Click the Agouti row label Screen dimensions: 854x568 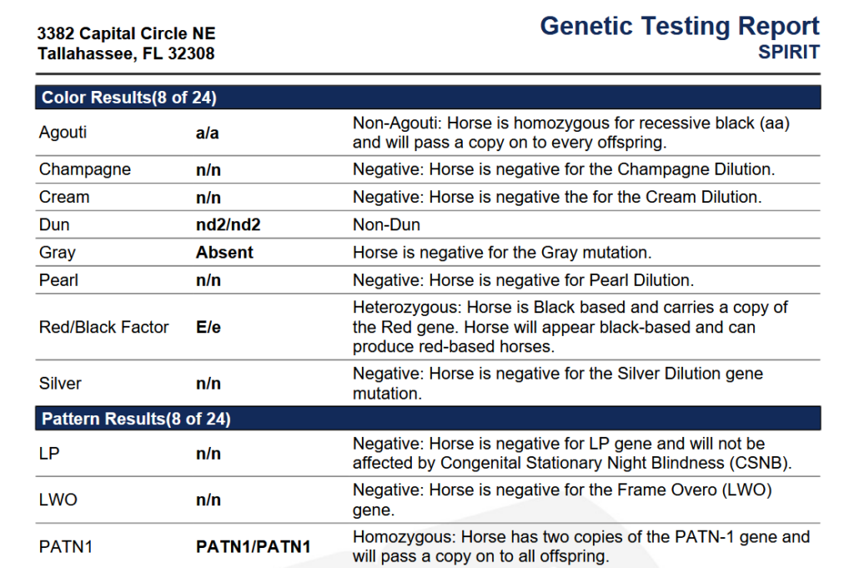click(63, 133)
